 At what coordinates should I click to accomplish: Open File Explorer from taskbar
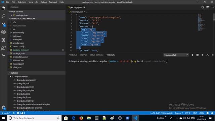[89, 118]
